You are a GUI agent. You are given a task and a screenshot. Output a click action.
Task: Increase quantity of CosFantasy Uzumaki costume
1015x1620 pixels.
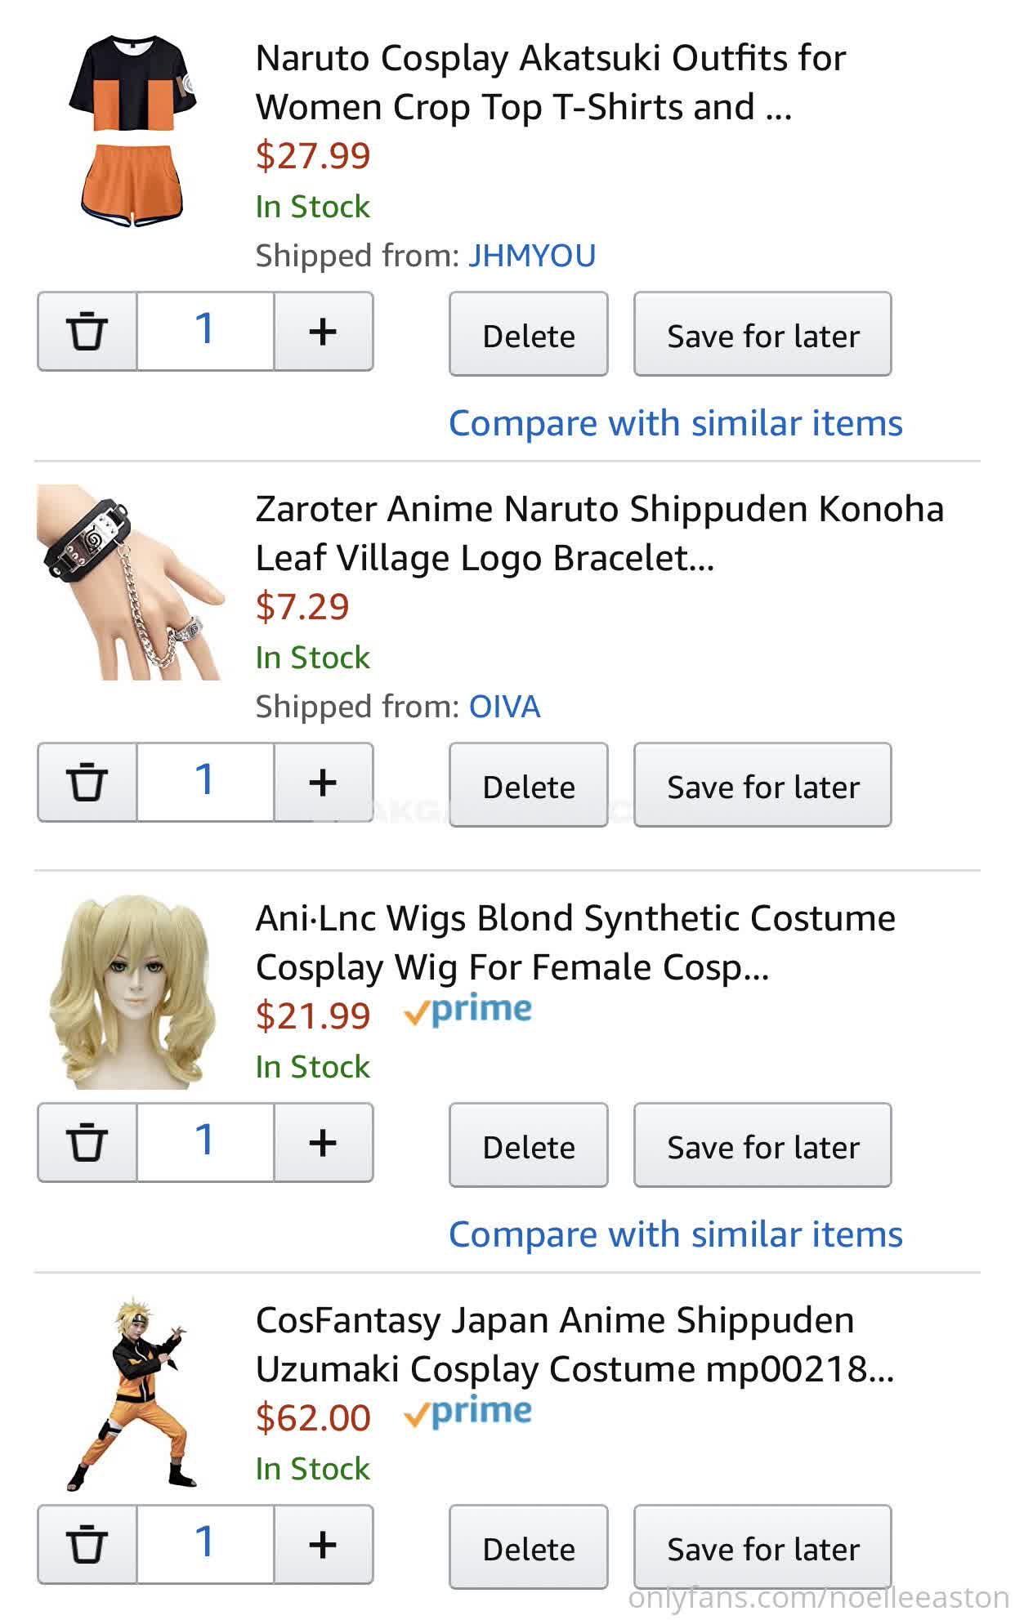click(324, 1545)
